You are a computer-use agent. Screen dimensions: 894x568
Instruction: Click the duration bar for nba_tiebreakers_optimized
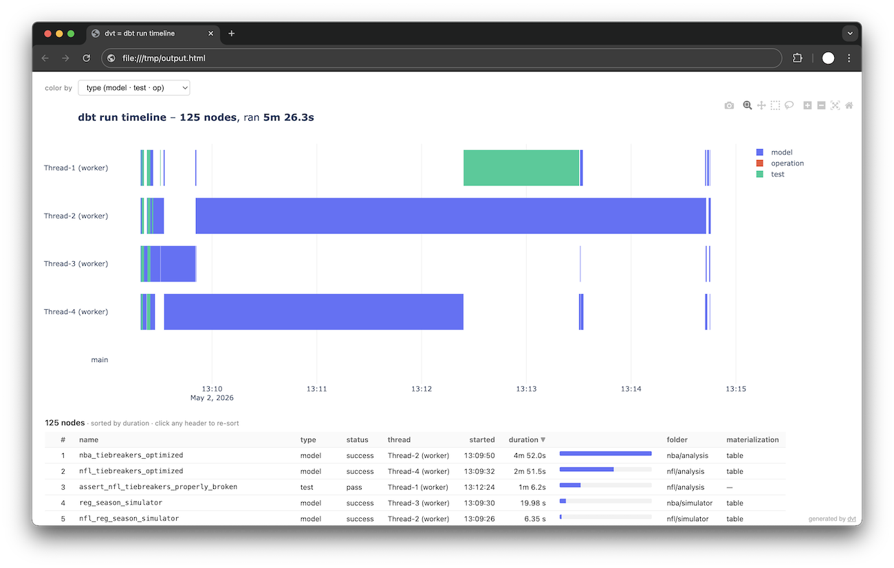605,453
